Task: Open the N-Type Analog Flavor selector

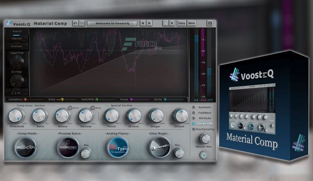Action: pos(118,147)
